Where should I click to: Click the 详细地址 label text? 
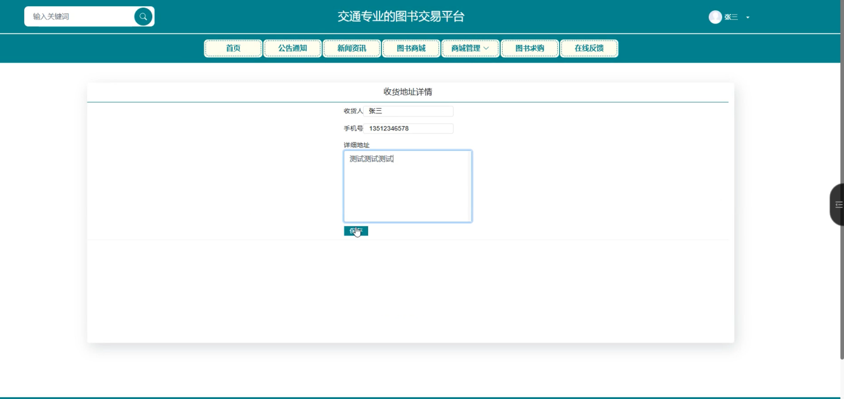tap(357, 145)
